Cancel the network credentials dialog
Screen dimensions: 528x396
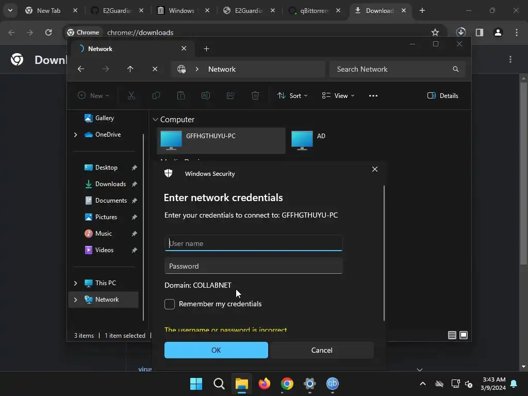pyautogui.click(x=322, y=350)
